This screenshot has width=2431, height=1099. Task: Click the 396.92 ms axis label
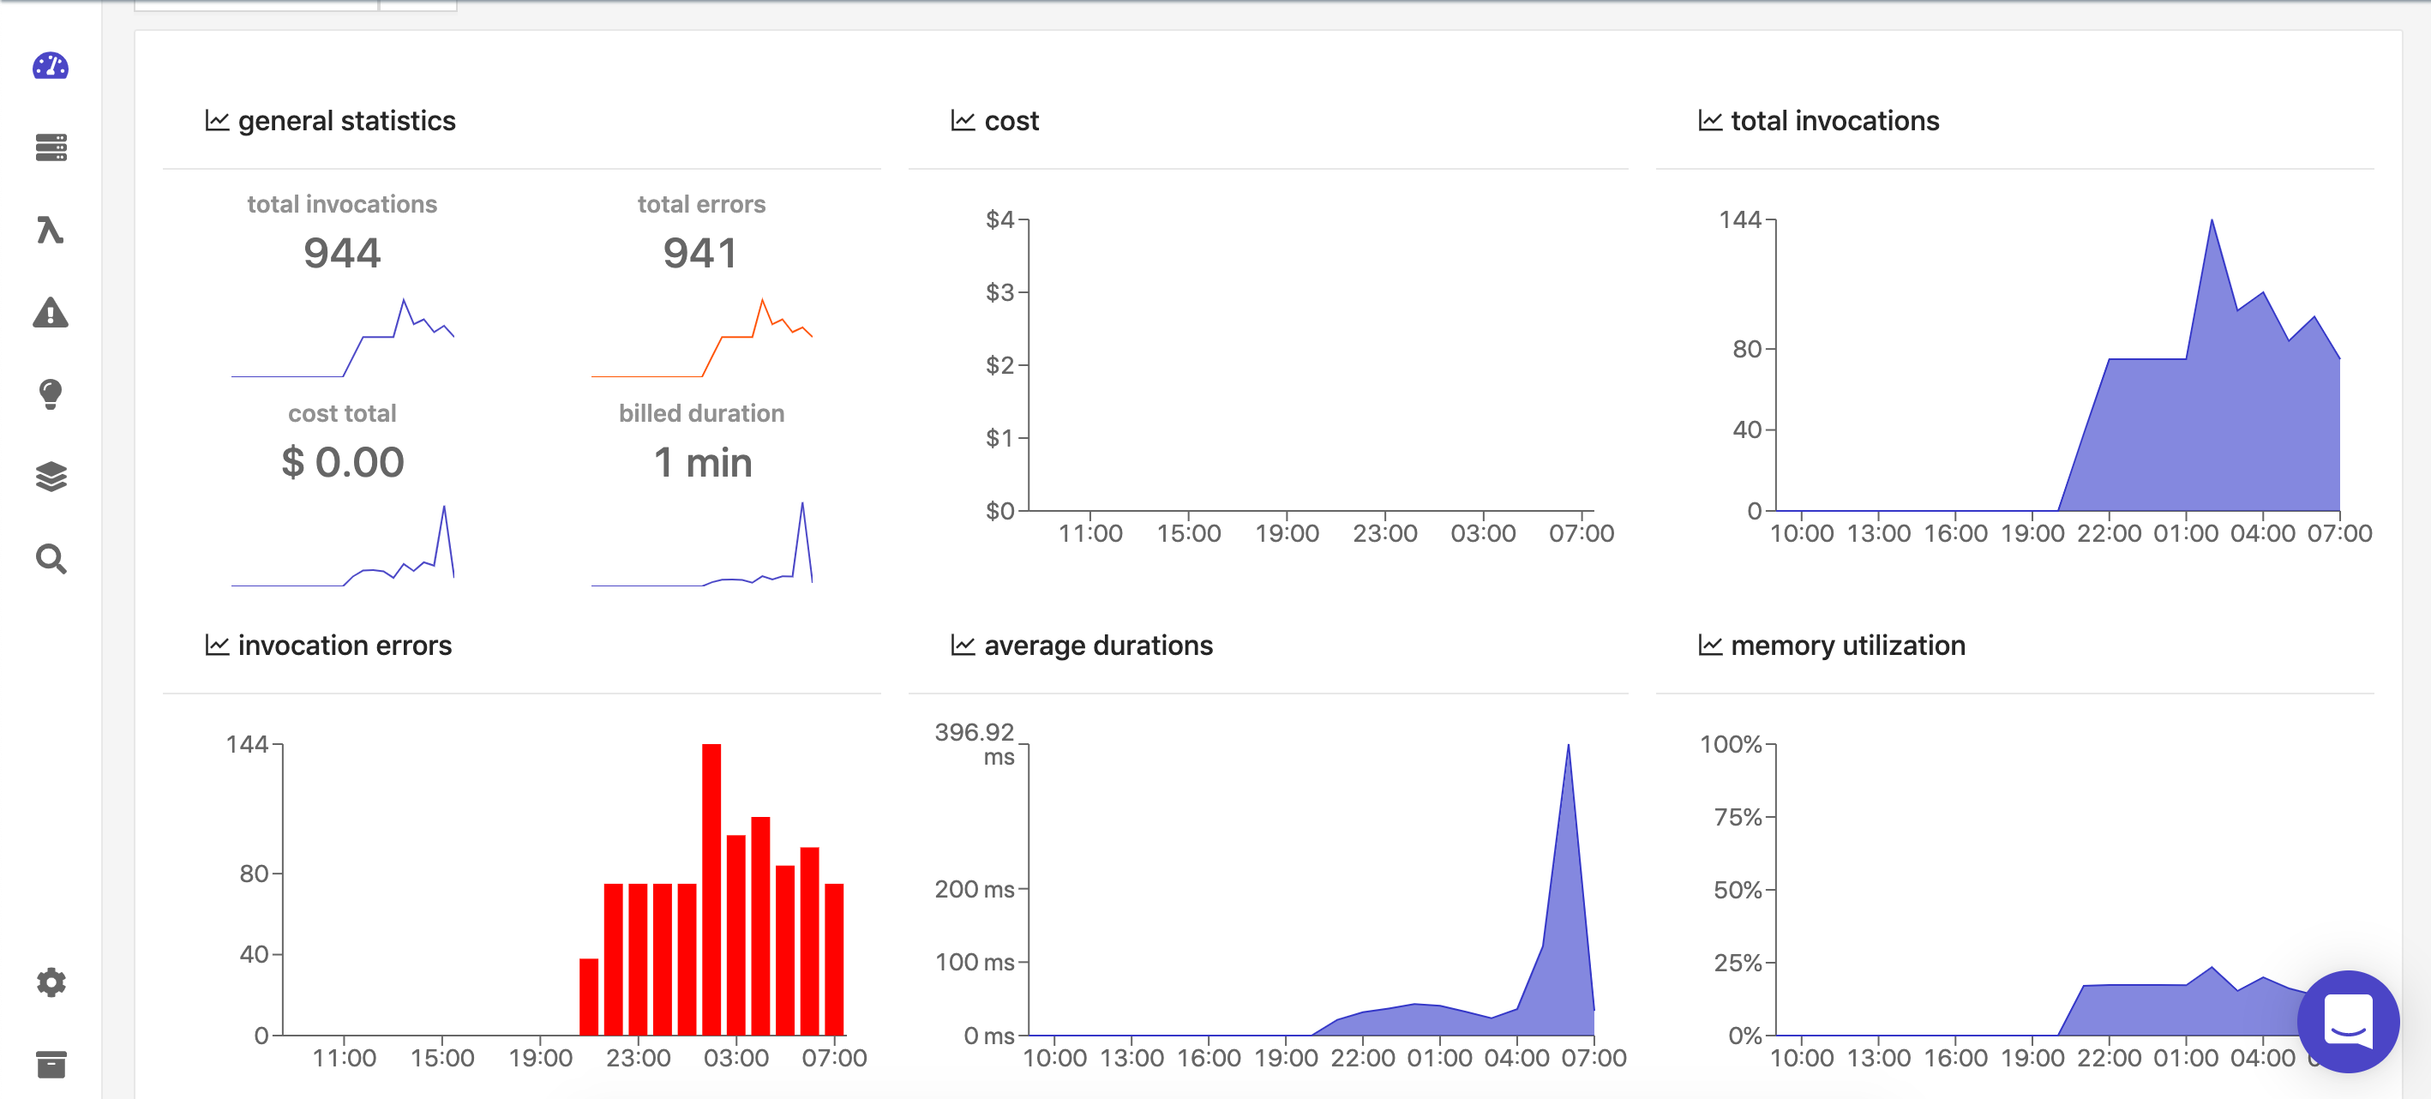tap(974, 744)
